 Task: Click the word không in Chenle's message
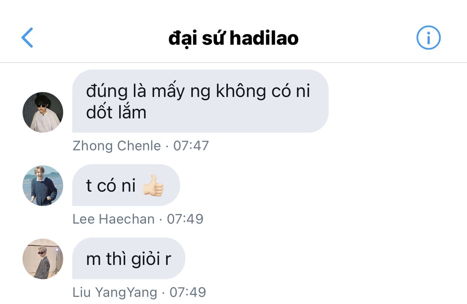(x=241, y=91)
